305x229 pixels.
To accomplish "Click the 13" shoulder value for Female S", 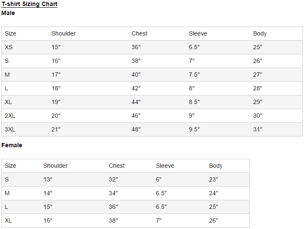I will point(48,179).
